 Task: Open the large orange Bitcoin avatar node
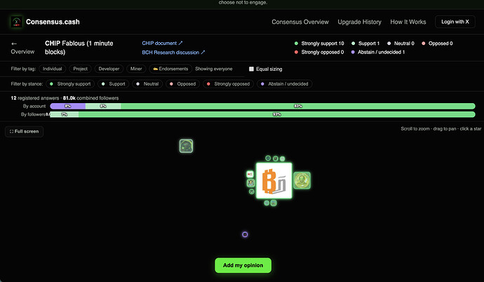274,181
